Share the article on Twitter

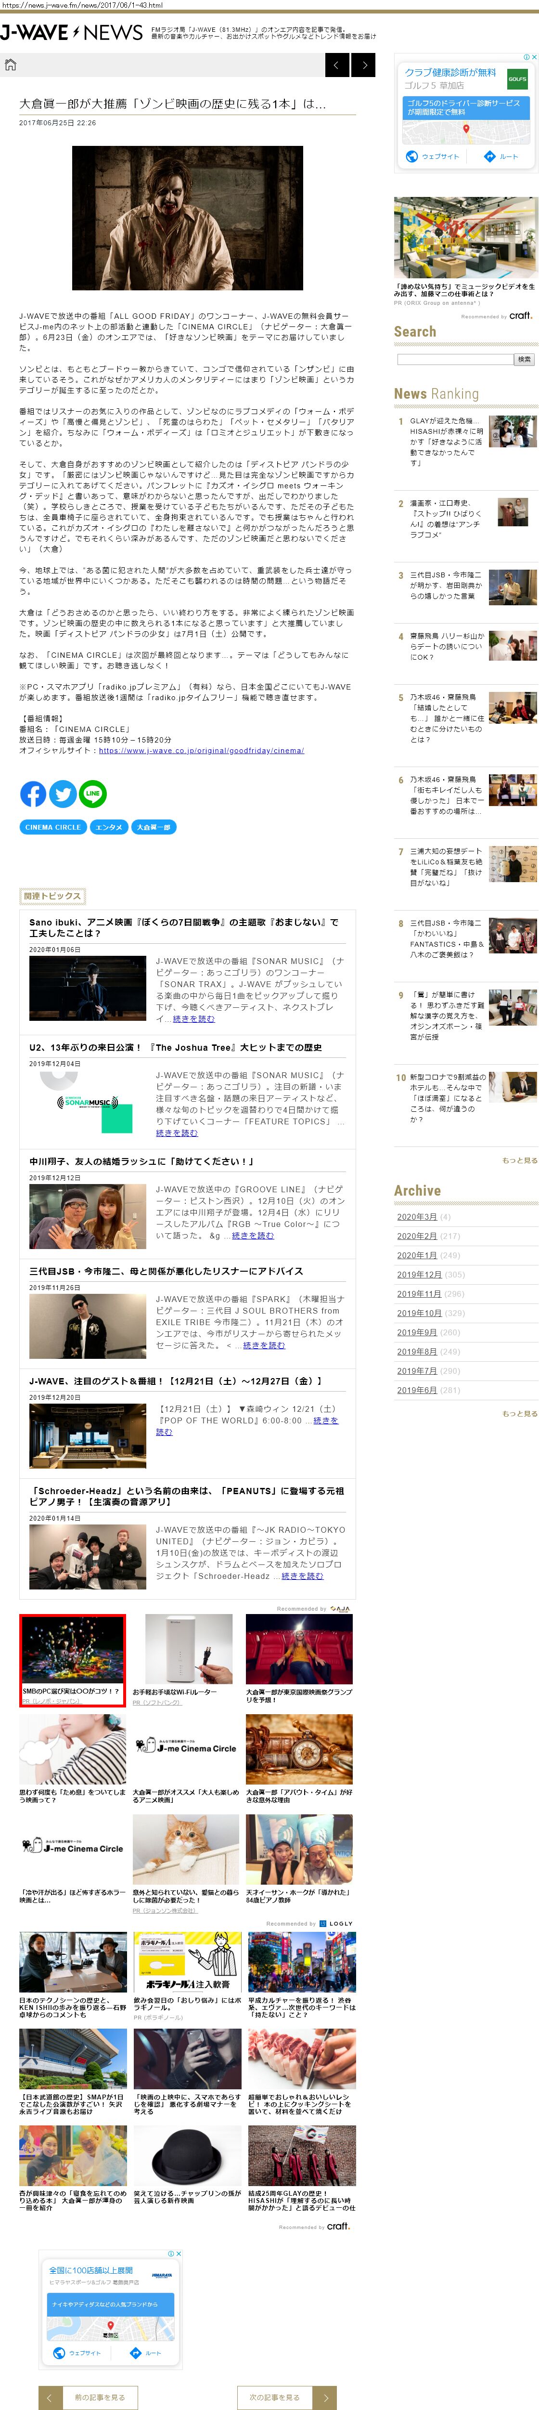[x=63, y=794]
